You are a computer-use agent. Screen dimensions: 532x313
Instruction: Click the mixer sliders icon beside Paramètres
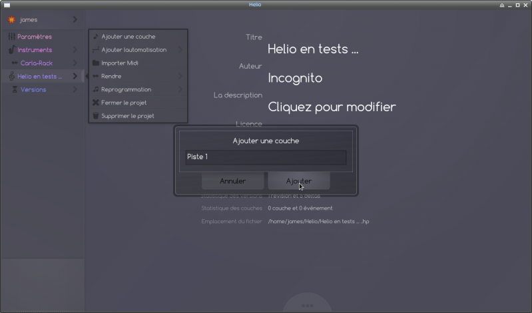[x=11, y=37]
